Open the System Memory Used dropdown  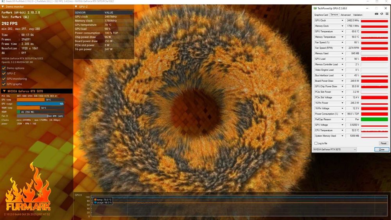pos(342,136)
